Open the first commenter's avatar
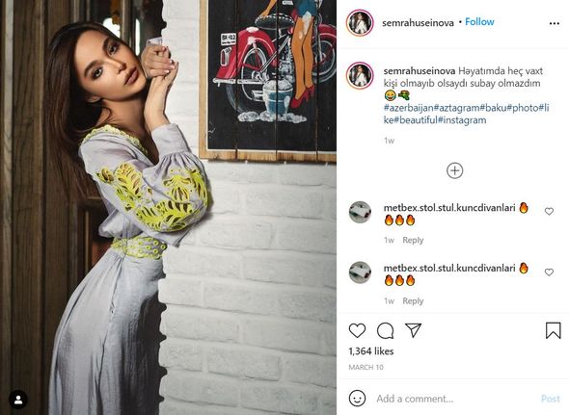569x415 pixels. (x=360, y=212)
